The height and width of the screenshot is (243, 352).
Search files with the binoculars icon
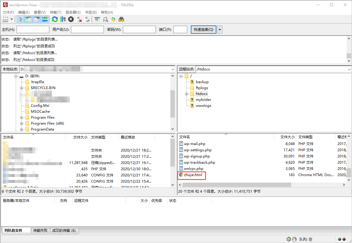[121, 20]
